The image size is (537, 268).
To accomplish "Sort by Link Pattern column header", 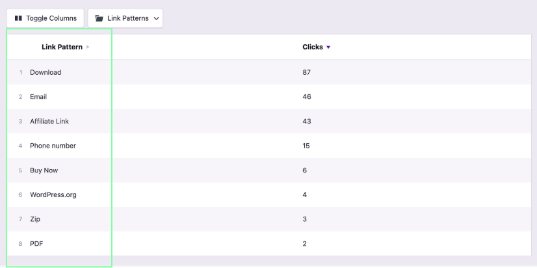I will tap(62, 47).
